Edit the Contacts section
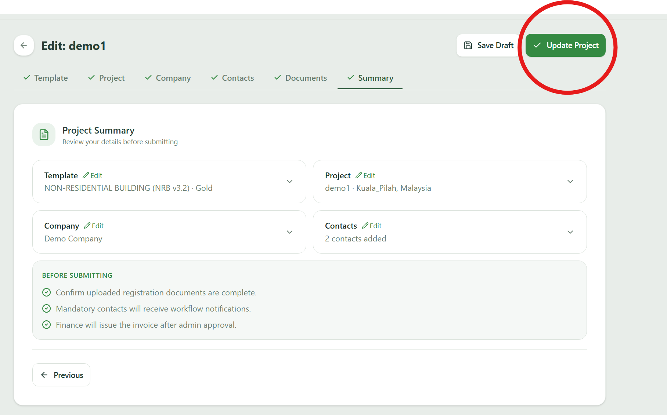 pos(372,226)
